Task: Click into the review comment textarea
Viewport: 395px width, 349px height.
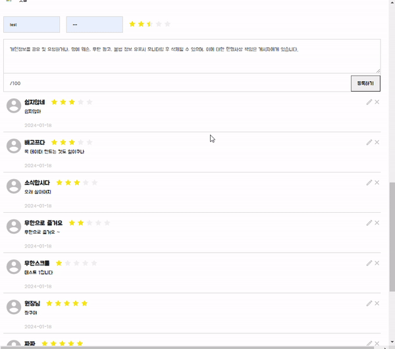Action: tap(192, 56)
